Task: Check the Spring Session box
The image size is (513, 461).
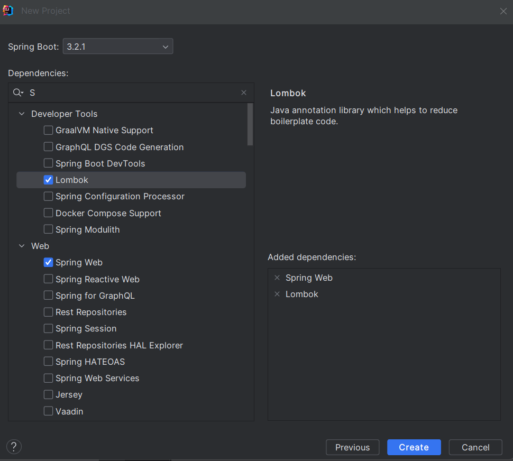Action: 49,328
